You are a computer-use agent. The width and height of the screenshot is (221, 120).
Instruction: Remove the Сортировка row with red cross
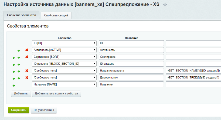pos(27,57)
